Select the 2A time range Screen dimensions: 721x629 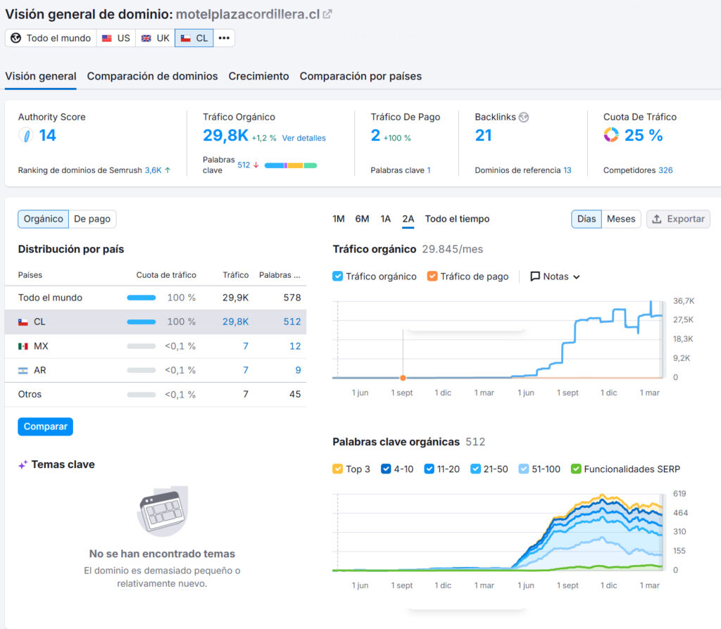point(408,219)
